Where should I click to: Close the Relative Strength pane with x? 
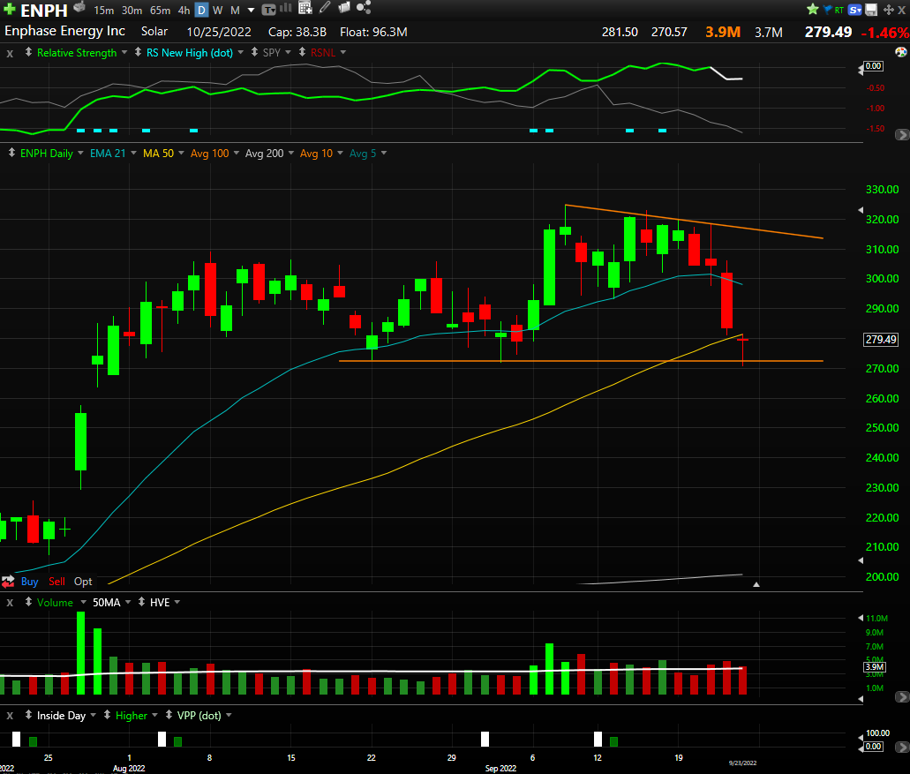pyautogui.click(x=10, y=53)
